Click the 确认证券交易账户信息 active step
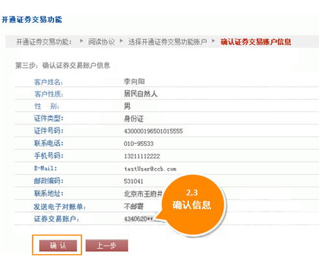319x271 pixels. tap(256, 42)
